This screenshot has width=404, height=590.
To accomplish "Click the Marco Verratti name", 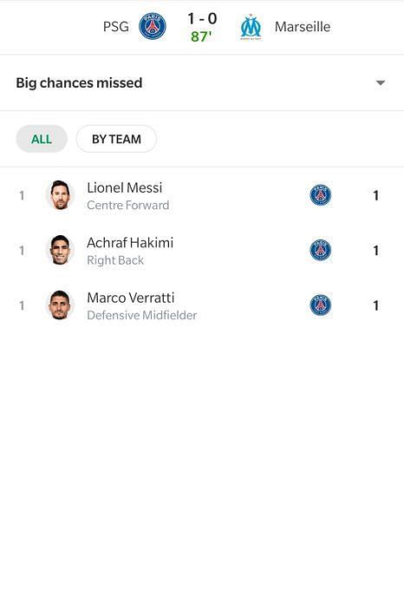I will tap(130, 298).
